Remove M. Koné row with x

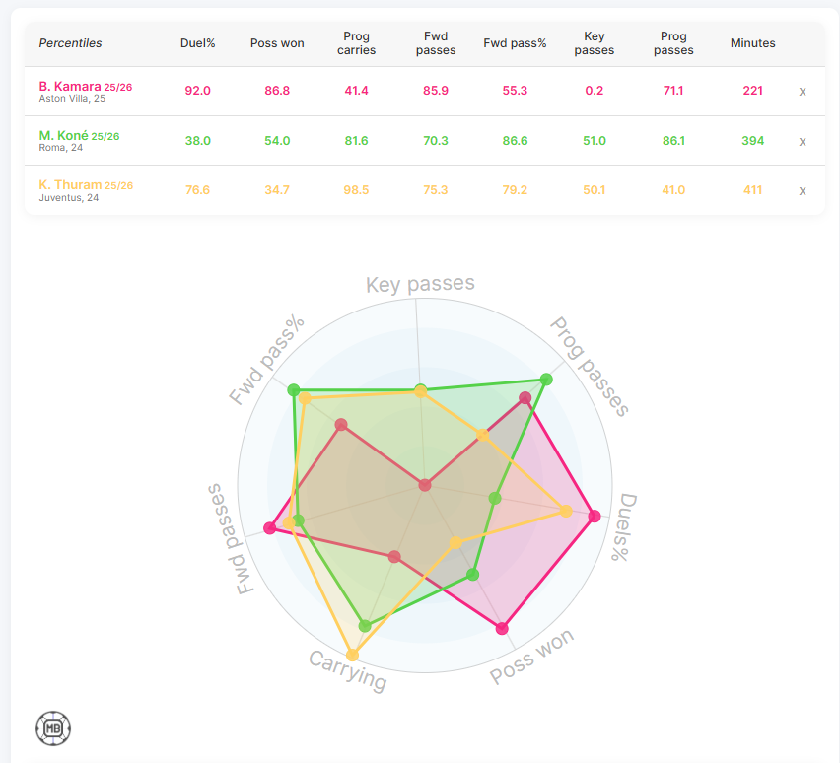click(x=803, y=141)
